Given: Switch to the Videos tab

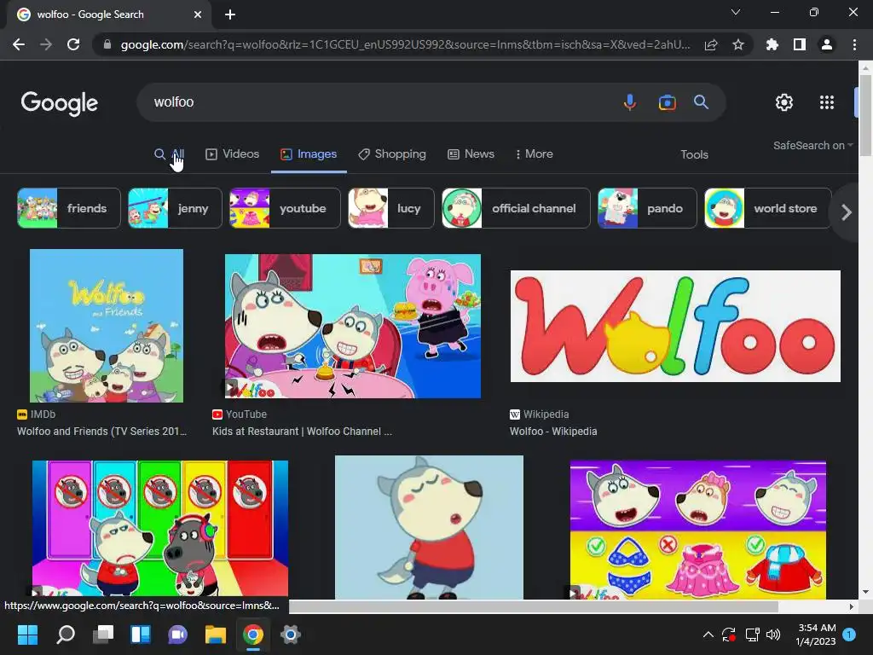Looking at the screenshot, I should click(x=232, y=154).
